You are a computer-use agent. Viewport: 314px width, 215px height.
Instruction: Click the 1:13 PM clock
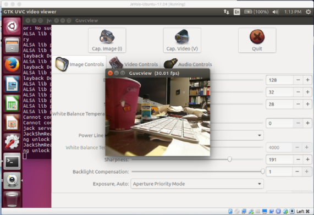[x=293, y=12]
